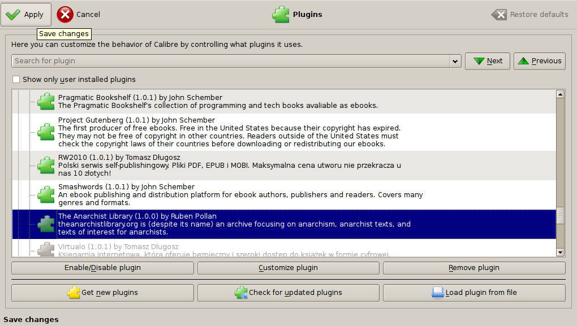The image size is (577, 326).
Task: Click the green checkmark Apply icon
Action: coord(13,15)
